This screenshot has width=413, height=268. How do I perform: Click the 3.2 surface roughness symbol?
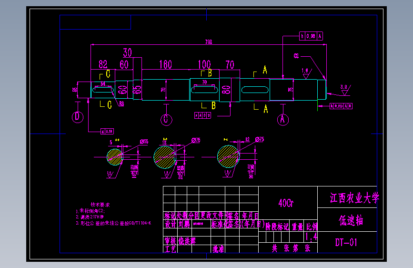344,90
